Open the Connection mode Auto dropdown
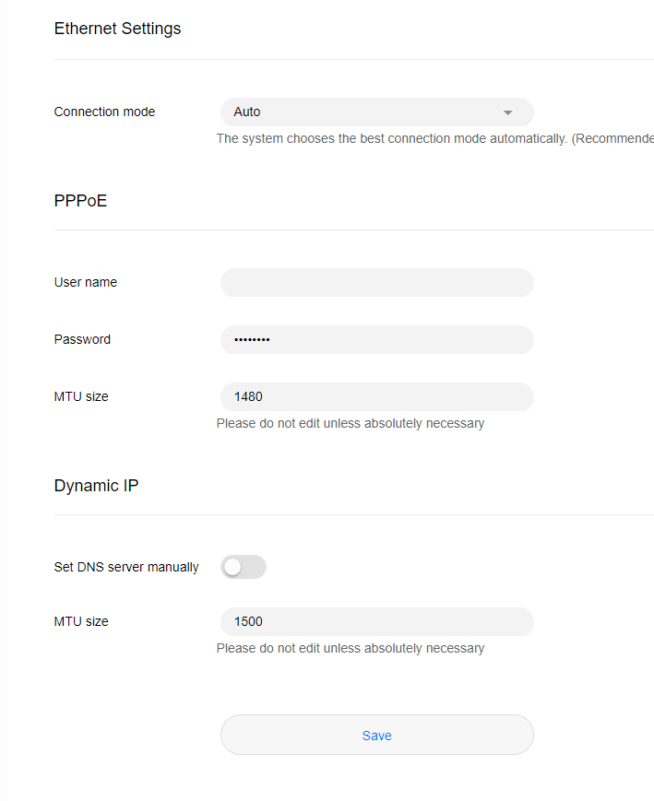The image size is (654, 801). point(377,112)
